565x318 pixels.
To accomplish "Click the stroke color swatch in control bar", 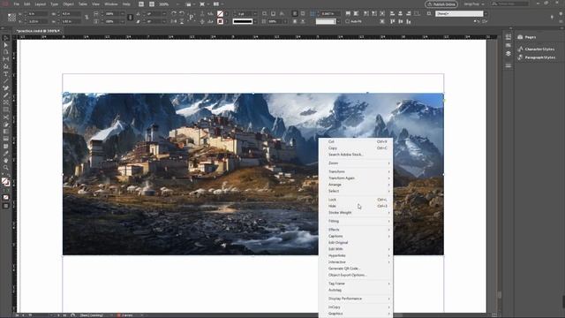I will click(x=220, y=21).
